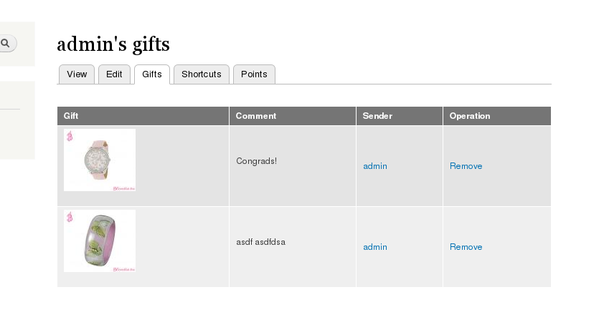Screen dimensions: 604x320
Task: Click the "Congrads!" comment text
Action: click(x=256, y=161)
